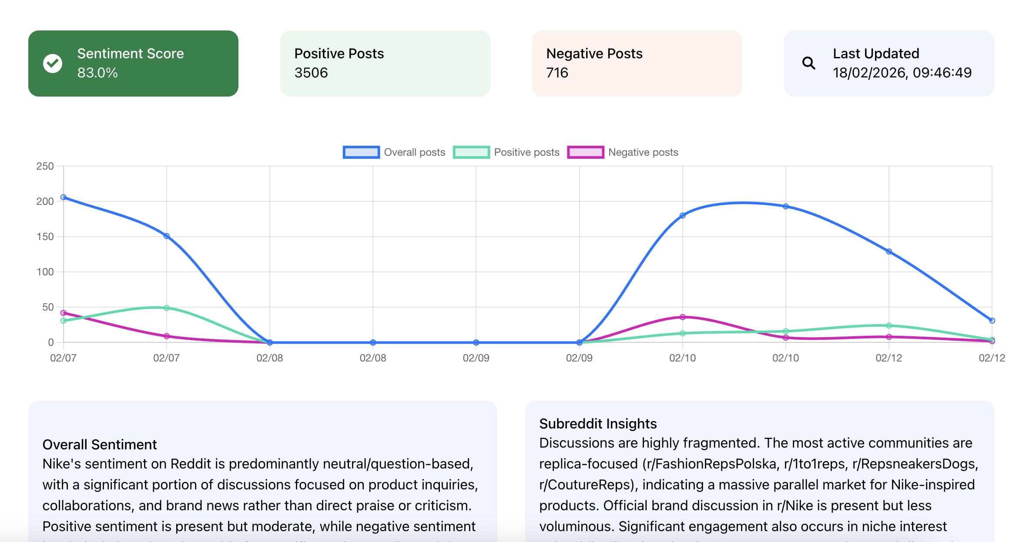Click the magnifier icon beside Last Updated
Screen dimensions: 1026x542
tap(808, 64)
